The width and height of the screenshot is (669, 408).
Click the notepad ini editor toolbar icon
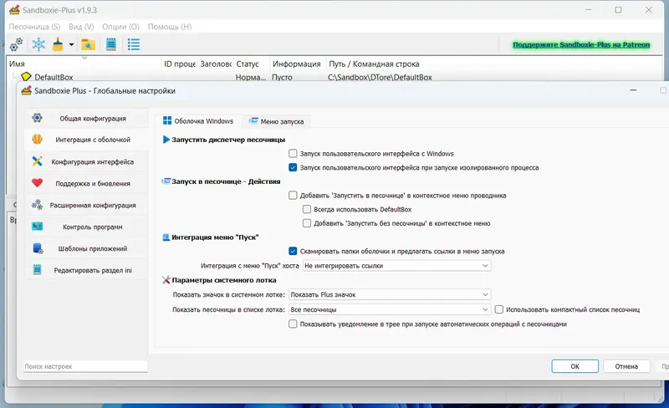click(x=111, y=44)
